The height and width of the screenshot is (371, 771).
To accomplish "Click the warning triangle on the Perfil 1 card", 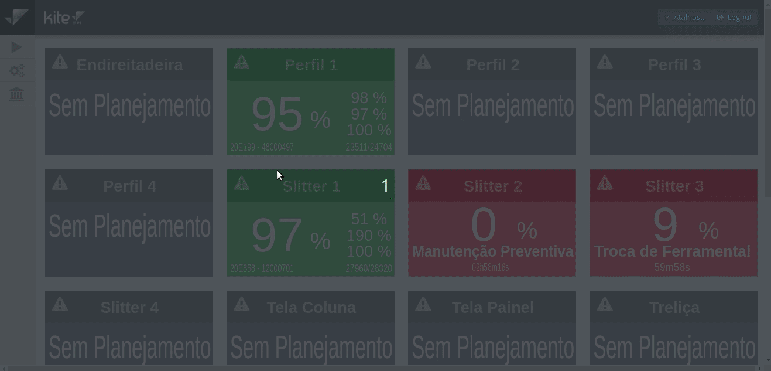I will (x=241, y=62).
